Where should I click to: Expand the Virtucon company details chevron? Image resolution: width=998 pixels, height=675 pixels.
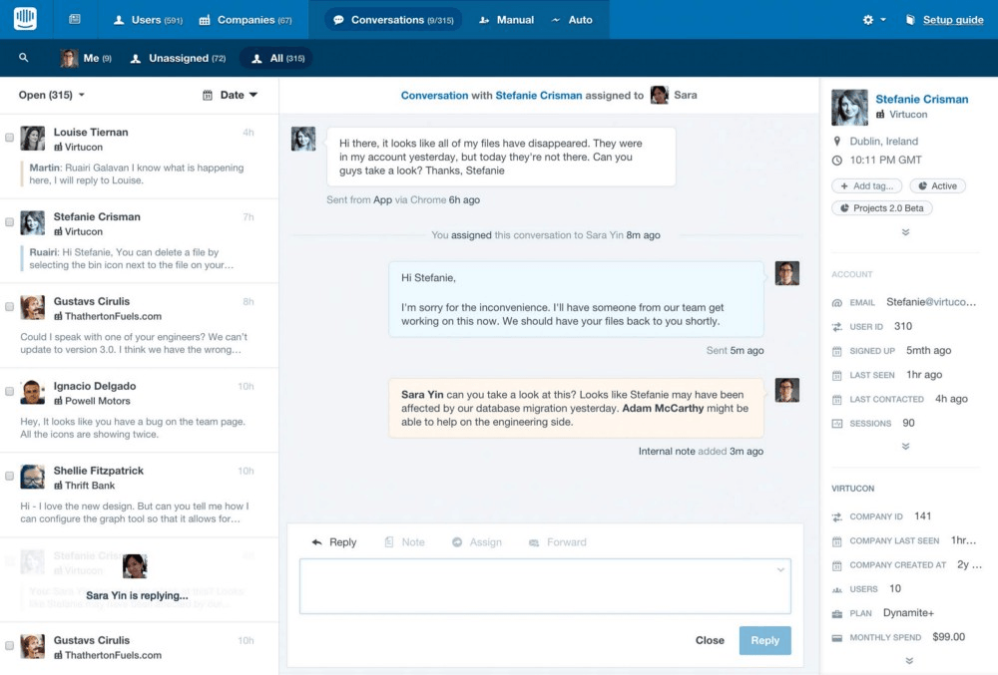coord(909,660)
